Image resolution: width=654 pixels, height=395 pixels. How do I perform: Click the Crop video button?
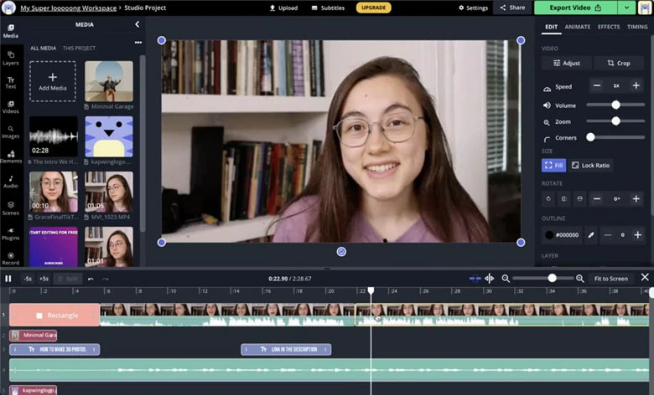tap(619, 63)
